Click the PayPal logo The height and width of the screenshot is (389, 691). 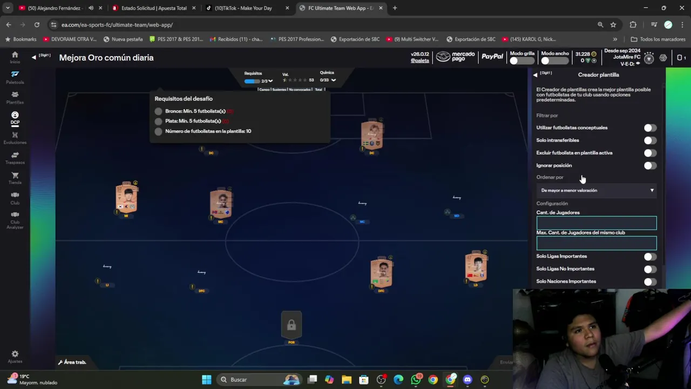492,56
